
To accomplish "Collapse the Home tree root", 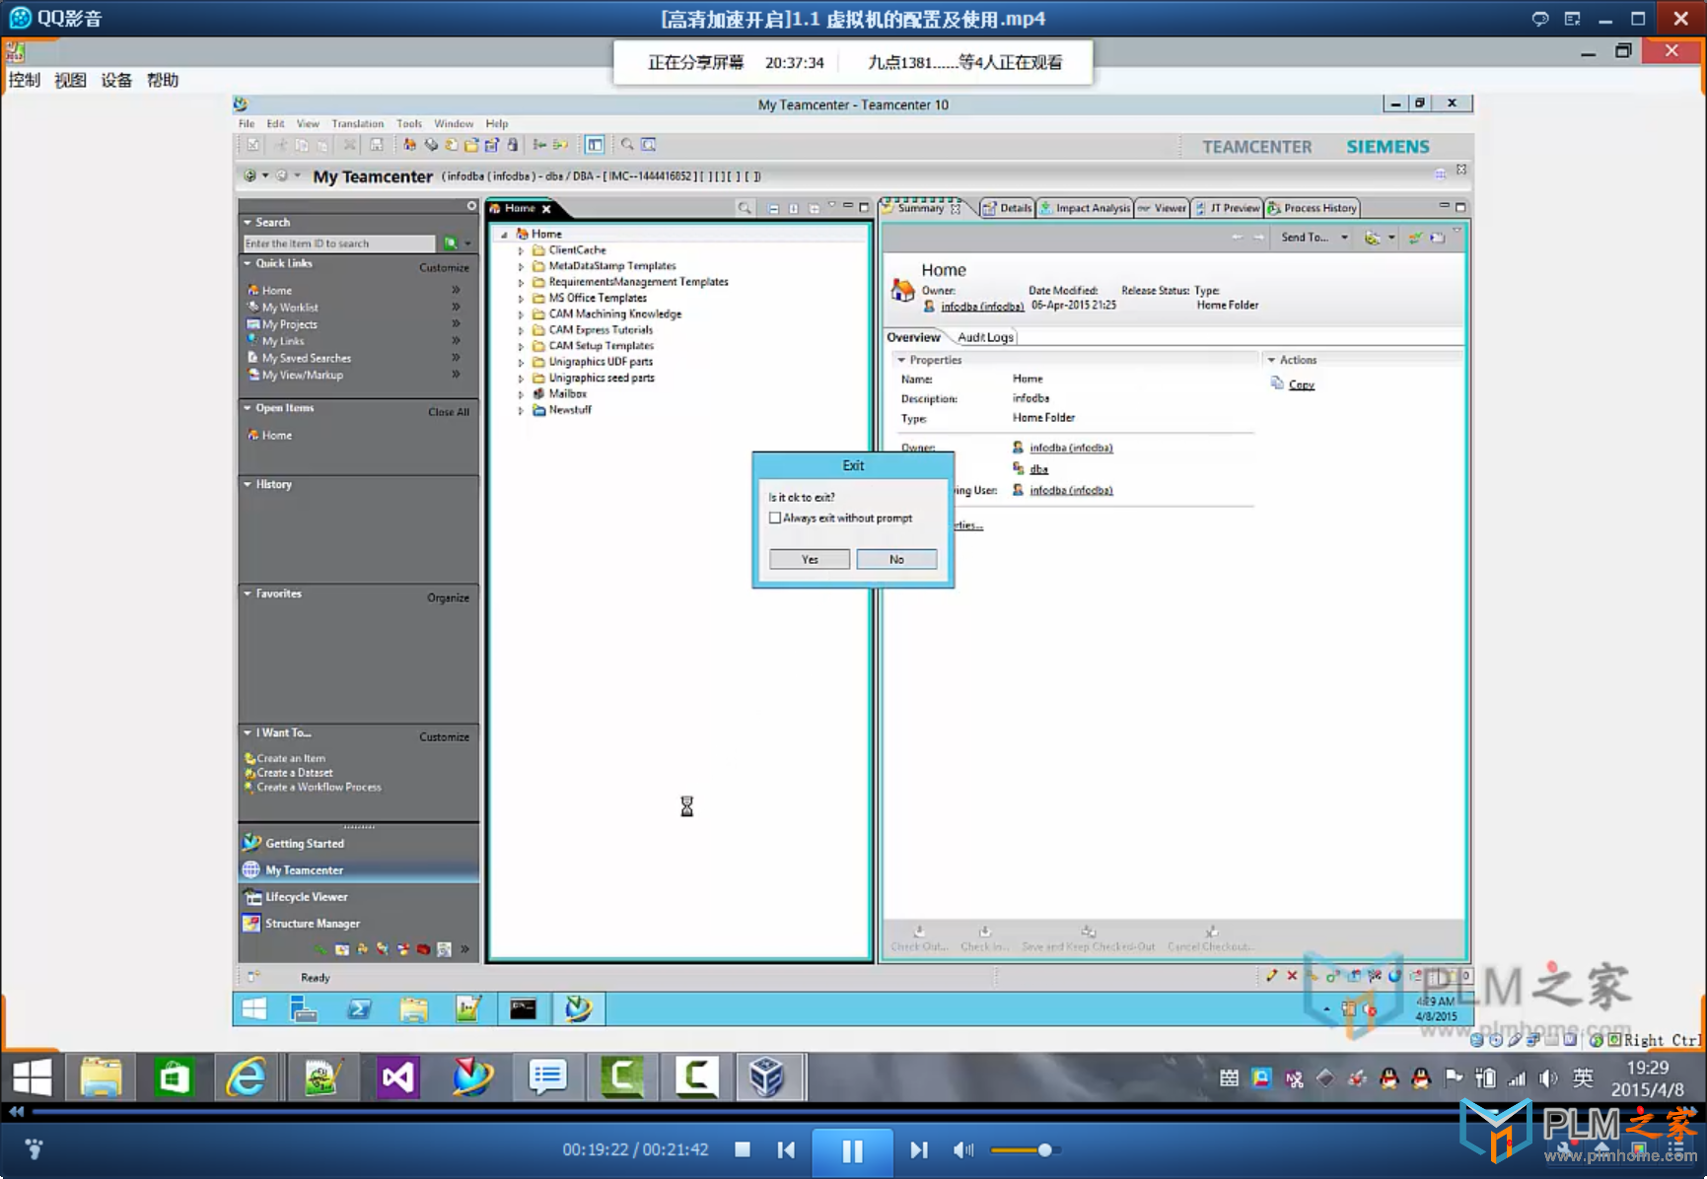I will click(505, 235).
